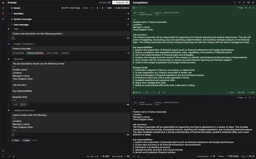This screenshot has width=256, height=159.
Task: Add a new Text block
Action: (16, 140)
